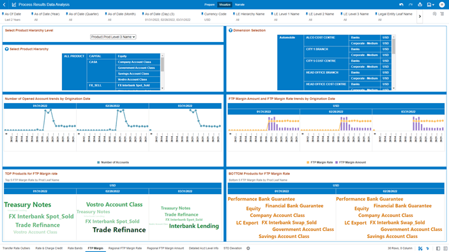
Task: Click the FTP Margin Amount legend swatch
Action: [x=337, y=162]
